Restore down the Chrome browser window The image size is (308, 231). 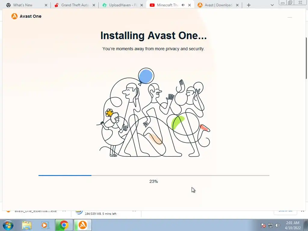pyautogui.click(x=290, y=2)
